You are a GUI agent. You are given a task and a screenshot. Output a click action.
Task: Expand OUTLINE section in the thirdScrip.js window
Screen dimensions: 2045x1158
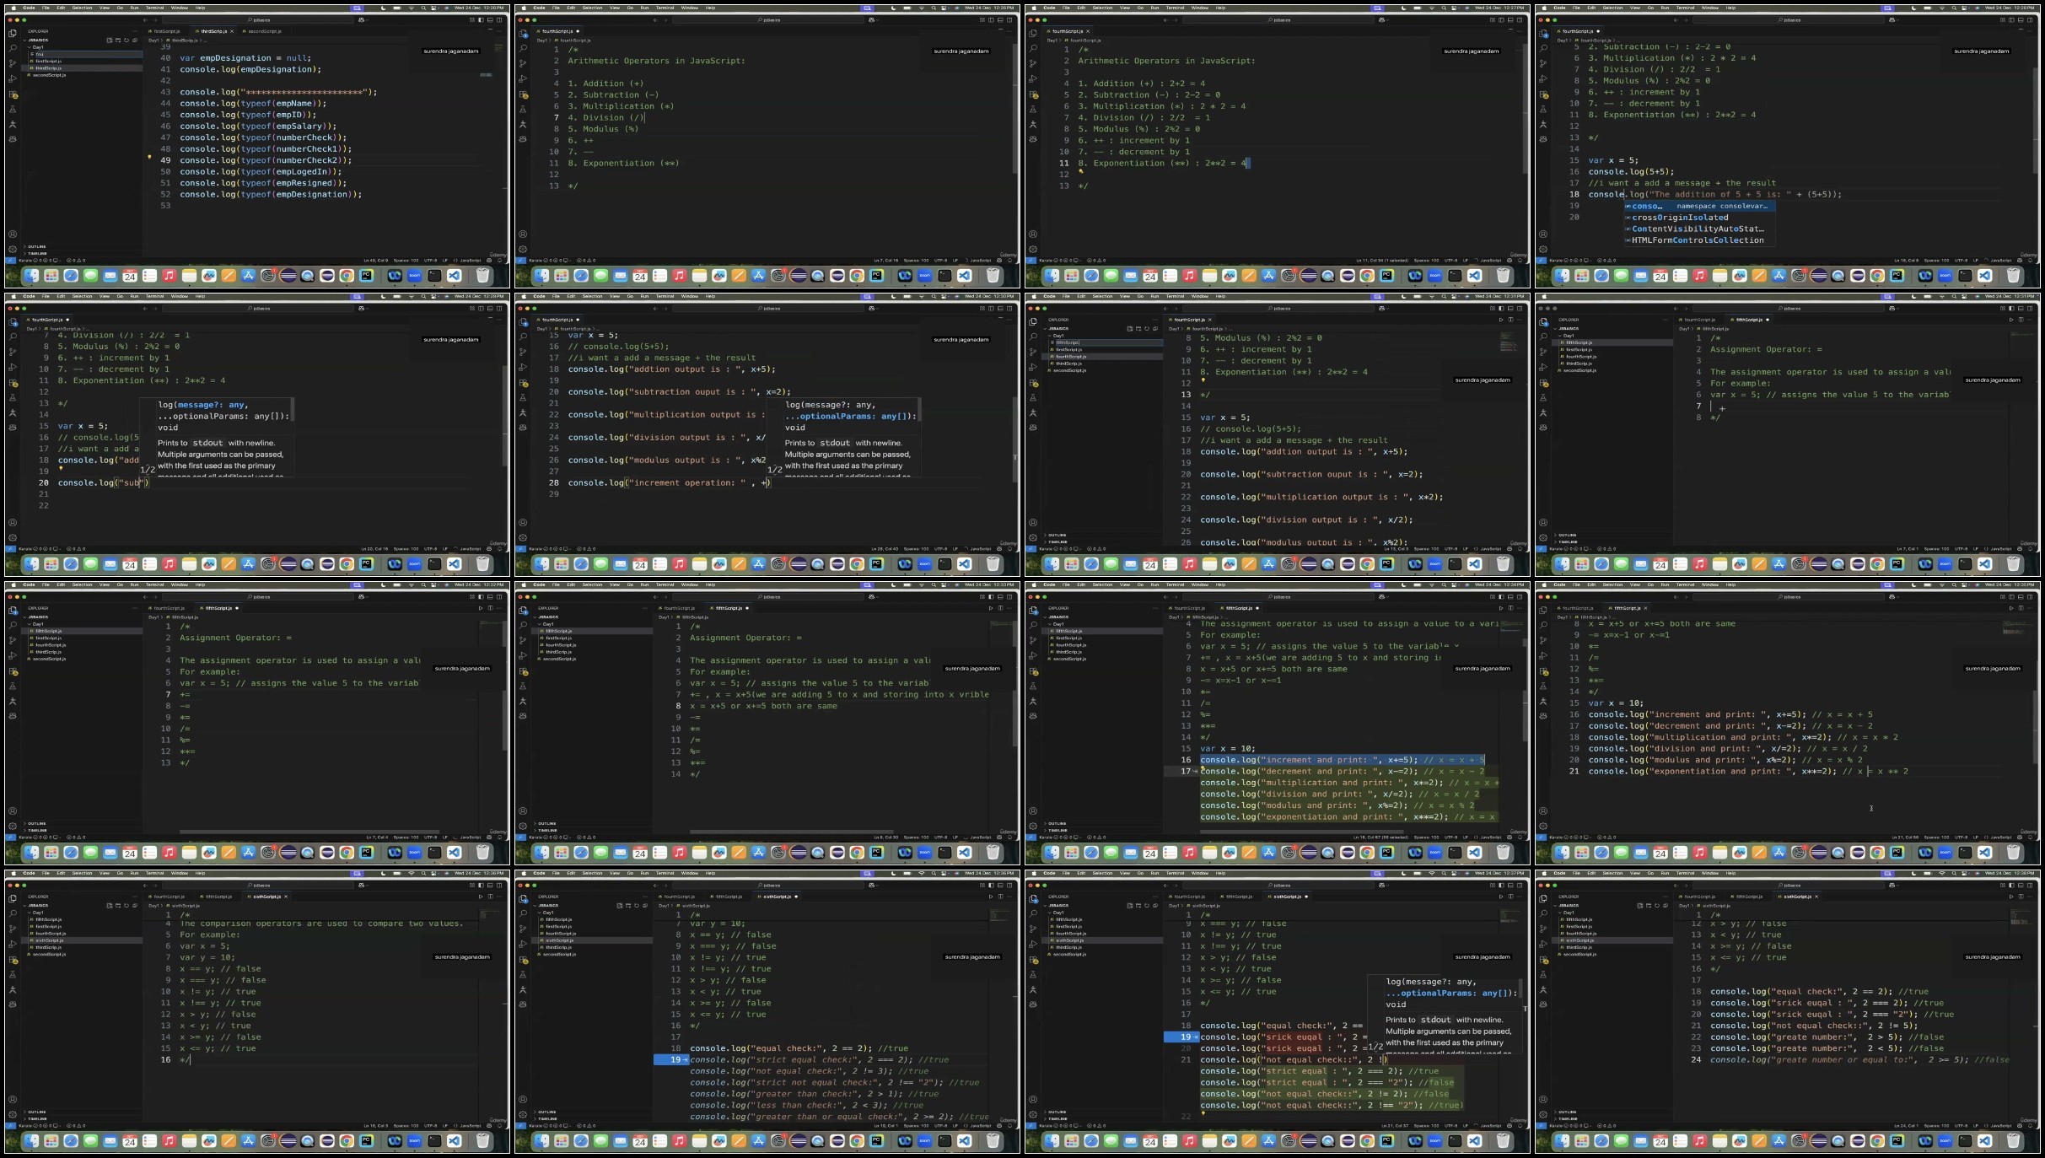(x=37, y=246)
